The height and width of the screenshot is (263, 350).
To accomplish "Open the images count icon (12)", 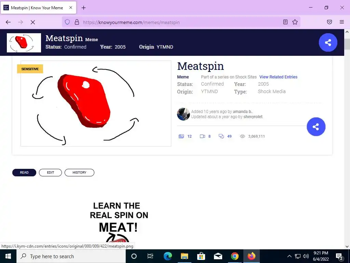I will pos(181,136).
